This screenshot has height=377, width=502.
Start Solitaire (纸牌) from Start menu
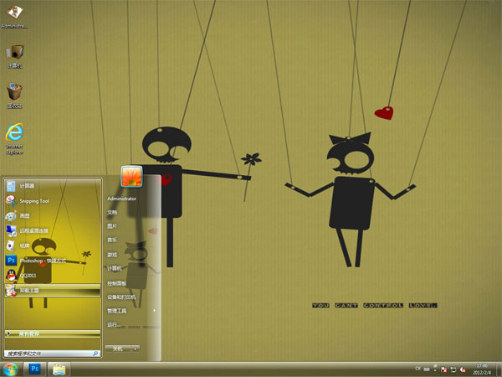(53, 245)
